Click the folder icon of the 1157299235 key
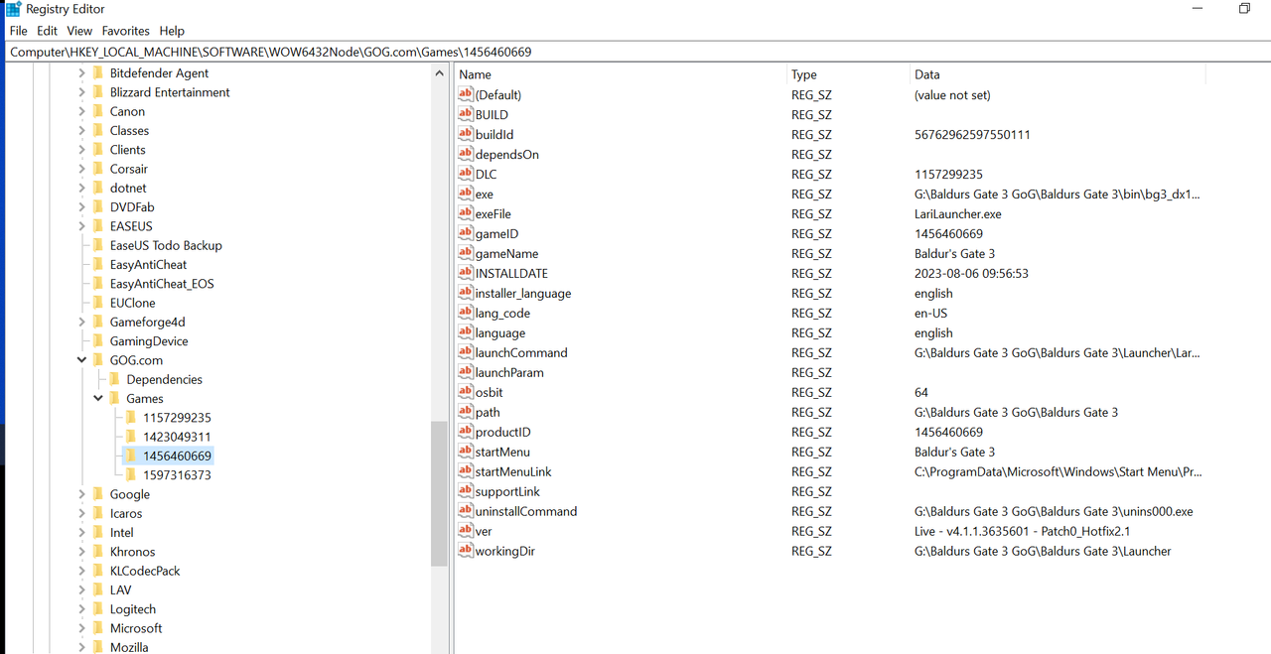The height and width of the screenshot is (654, 1271). pos(130,418)
